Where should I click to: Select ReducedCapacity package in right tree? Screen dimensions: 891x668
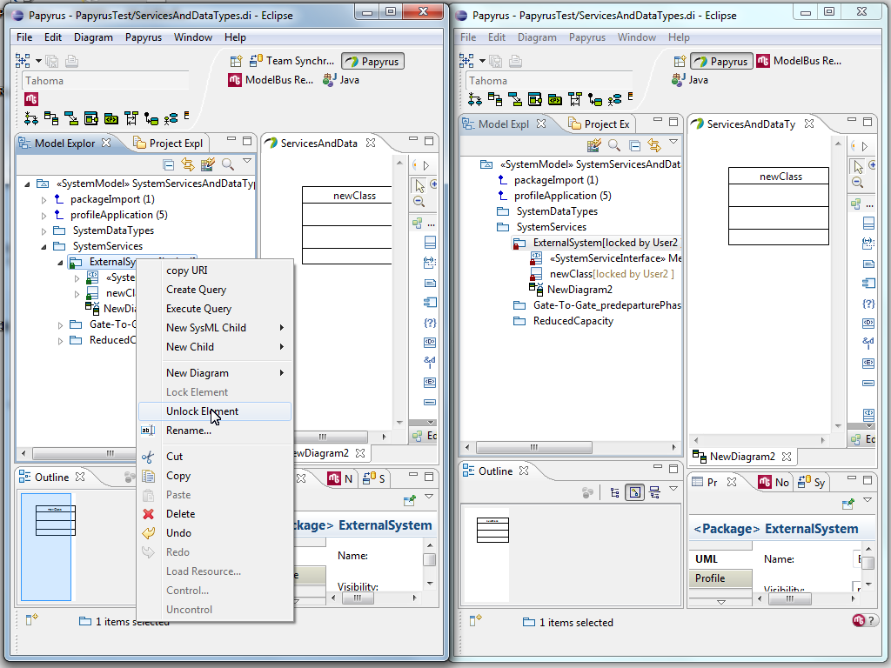click(x=565, y=321)
